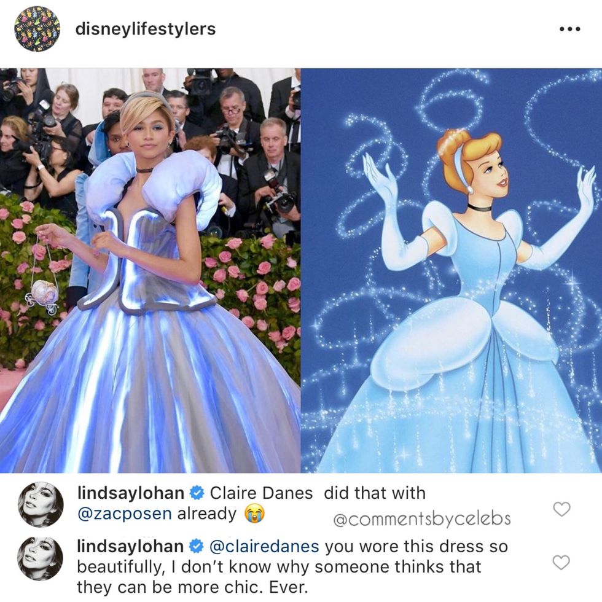Open lindsaylohan username in first comment
Viewport: 602px width, 602px height.
pyautogui.click(x=130, y=493)
